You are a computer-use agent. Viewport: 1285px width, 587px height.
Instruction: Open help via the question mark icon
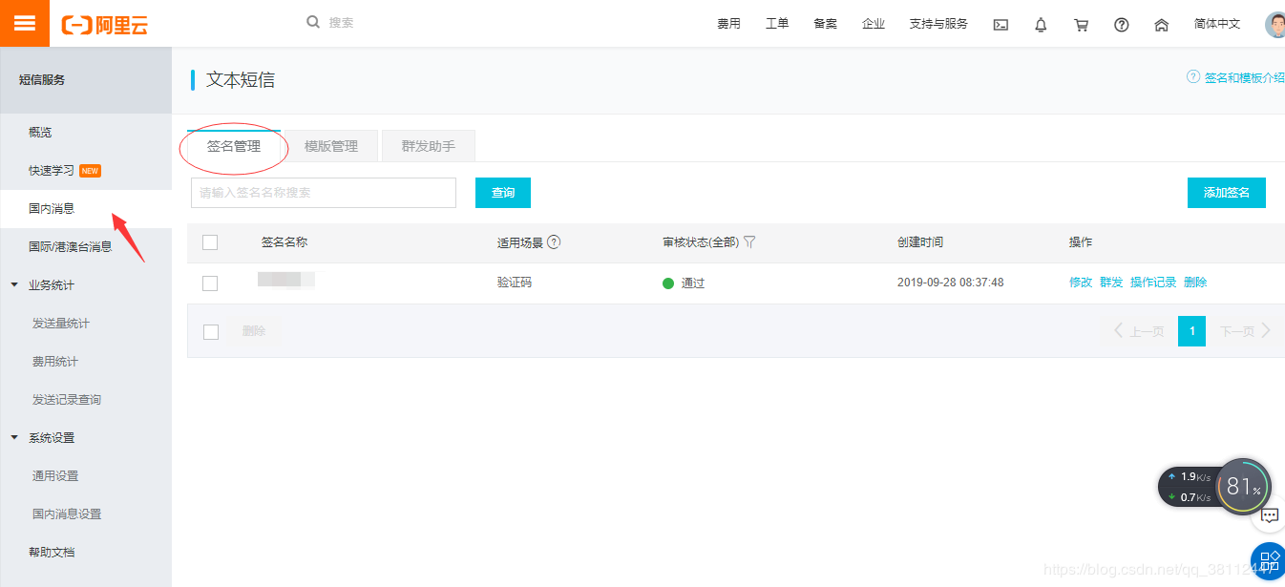point(1121,23)
